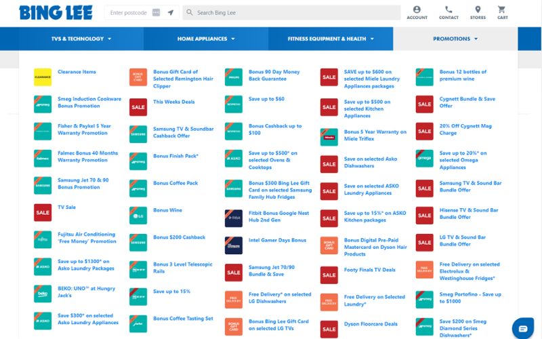Open Hisense TV & Sound Bar Bundle Offer
The height and width of the screenshot is (339, 542).
click(x=469, y=214)
